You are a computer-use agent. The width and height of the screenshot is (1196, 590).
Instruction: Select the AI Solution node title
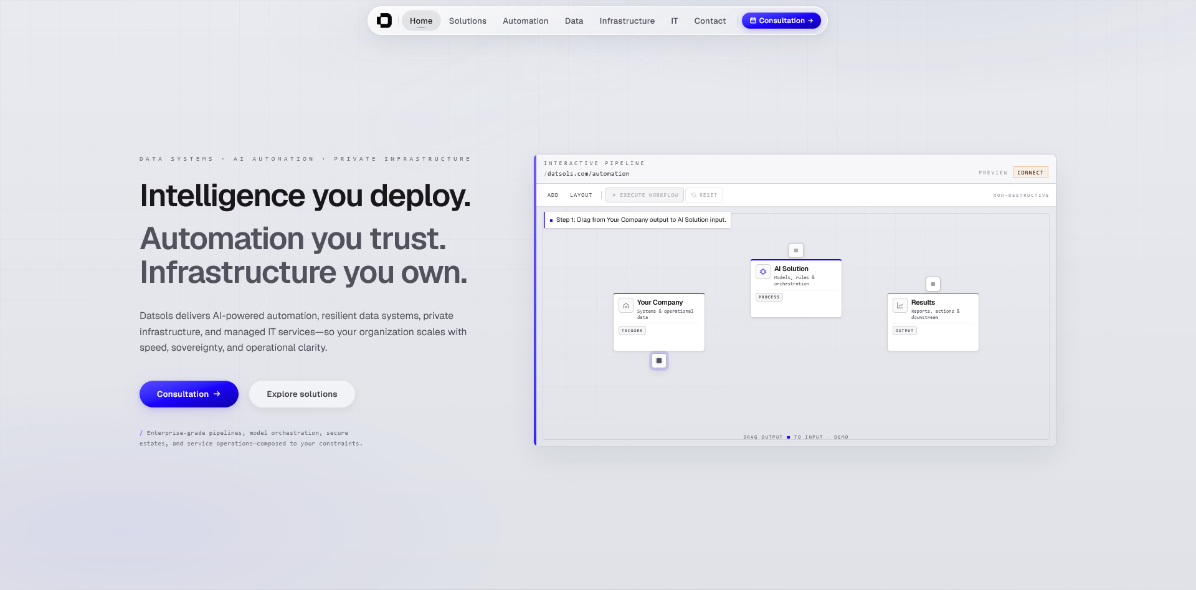[x=791, y=269]
